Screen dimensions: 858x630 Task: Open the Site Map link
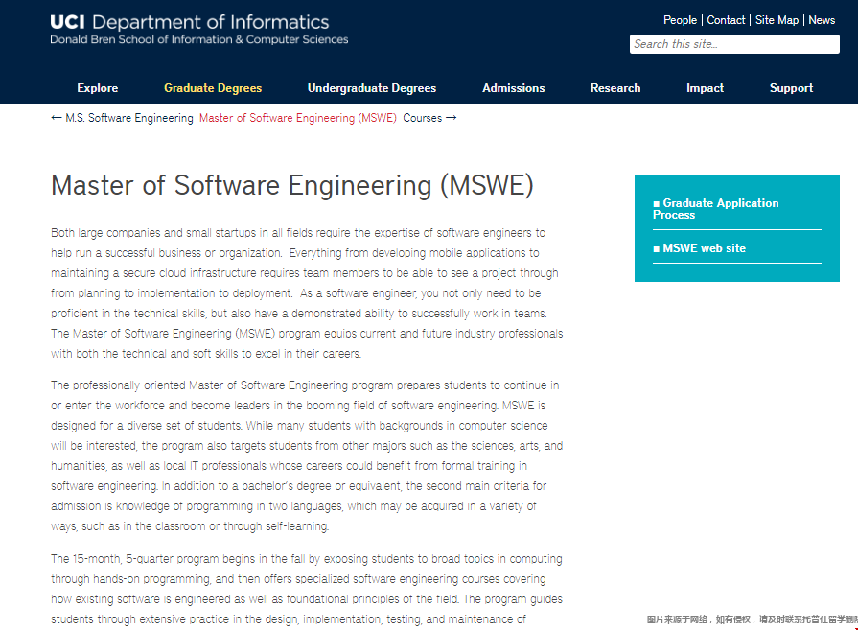(x=777, y=20)
